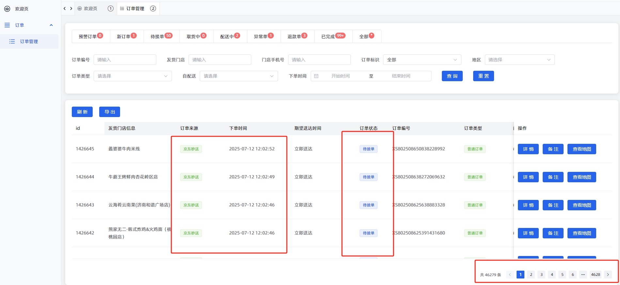Focus the 订单编号 input field
The width and height of the screenshot is (620, 285).
point(125,60)
